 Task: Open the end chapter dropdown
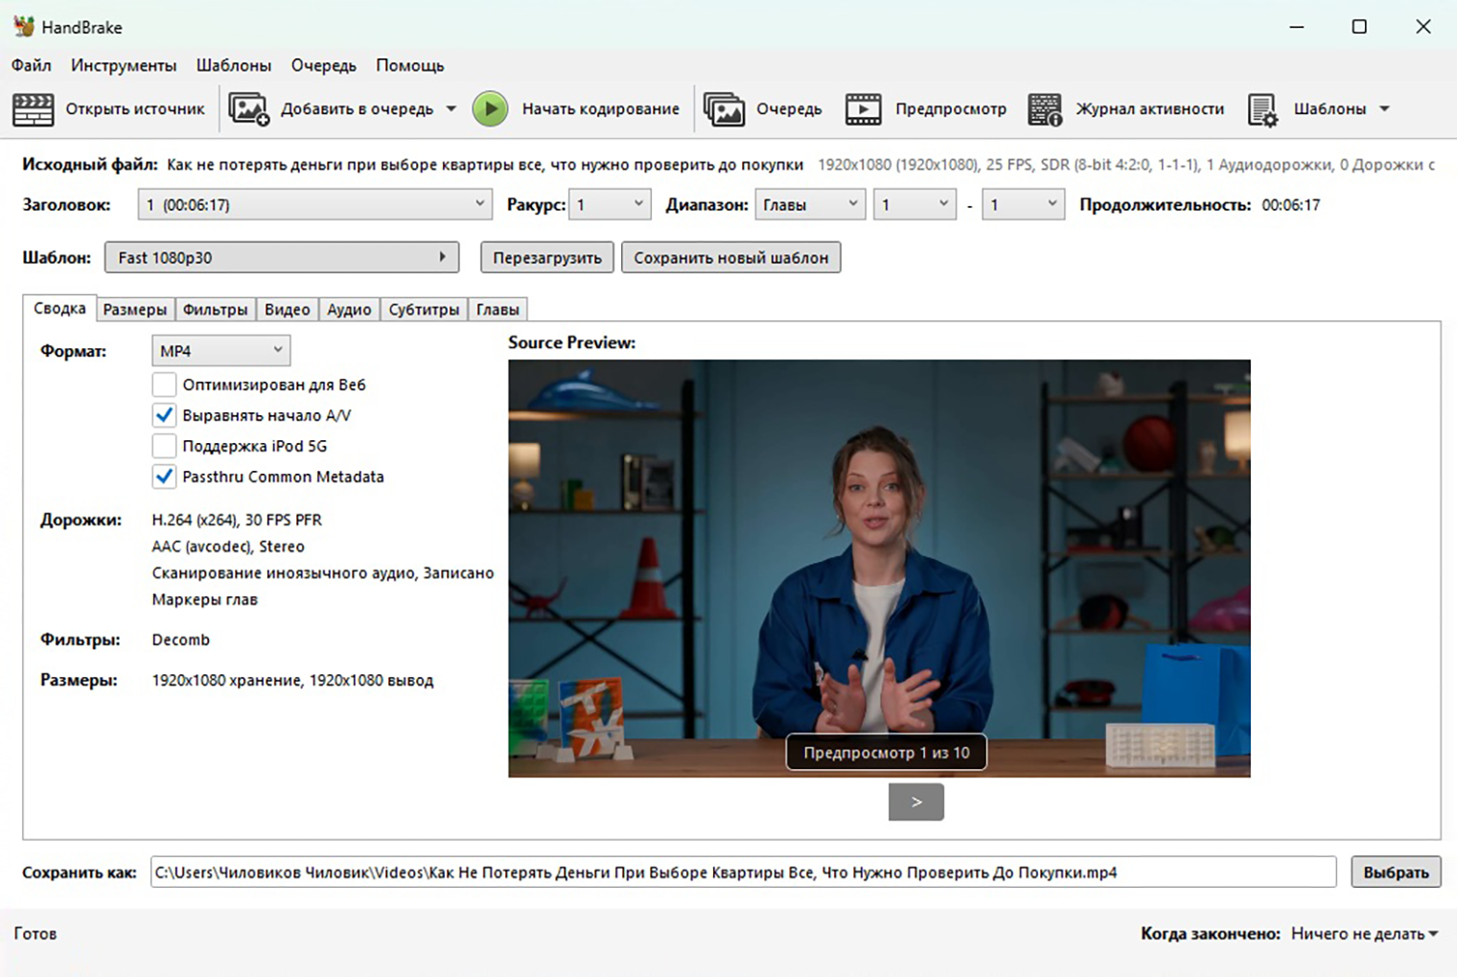pyautogui.click(x=1023, y=204)
